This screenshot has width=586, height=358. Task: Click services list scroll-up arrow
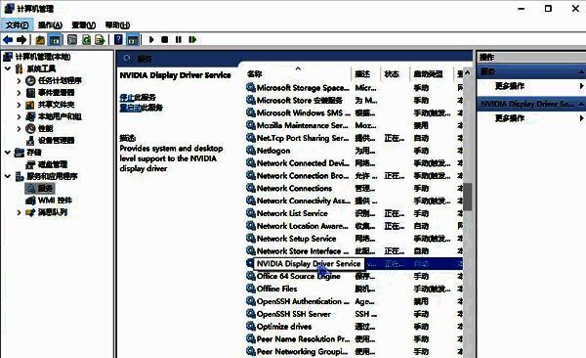tap(467, 72)
